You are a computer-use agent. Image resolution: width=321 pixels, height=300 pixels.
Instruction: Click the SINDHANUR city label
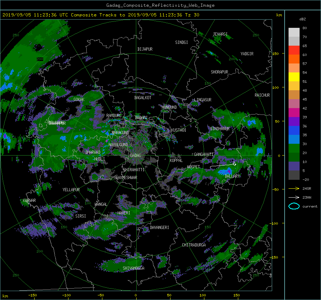coord(220,129)
